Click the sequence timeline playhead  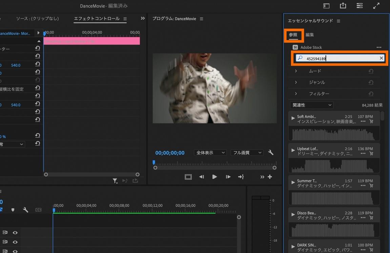click(54, 210)
